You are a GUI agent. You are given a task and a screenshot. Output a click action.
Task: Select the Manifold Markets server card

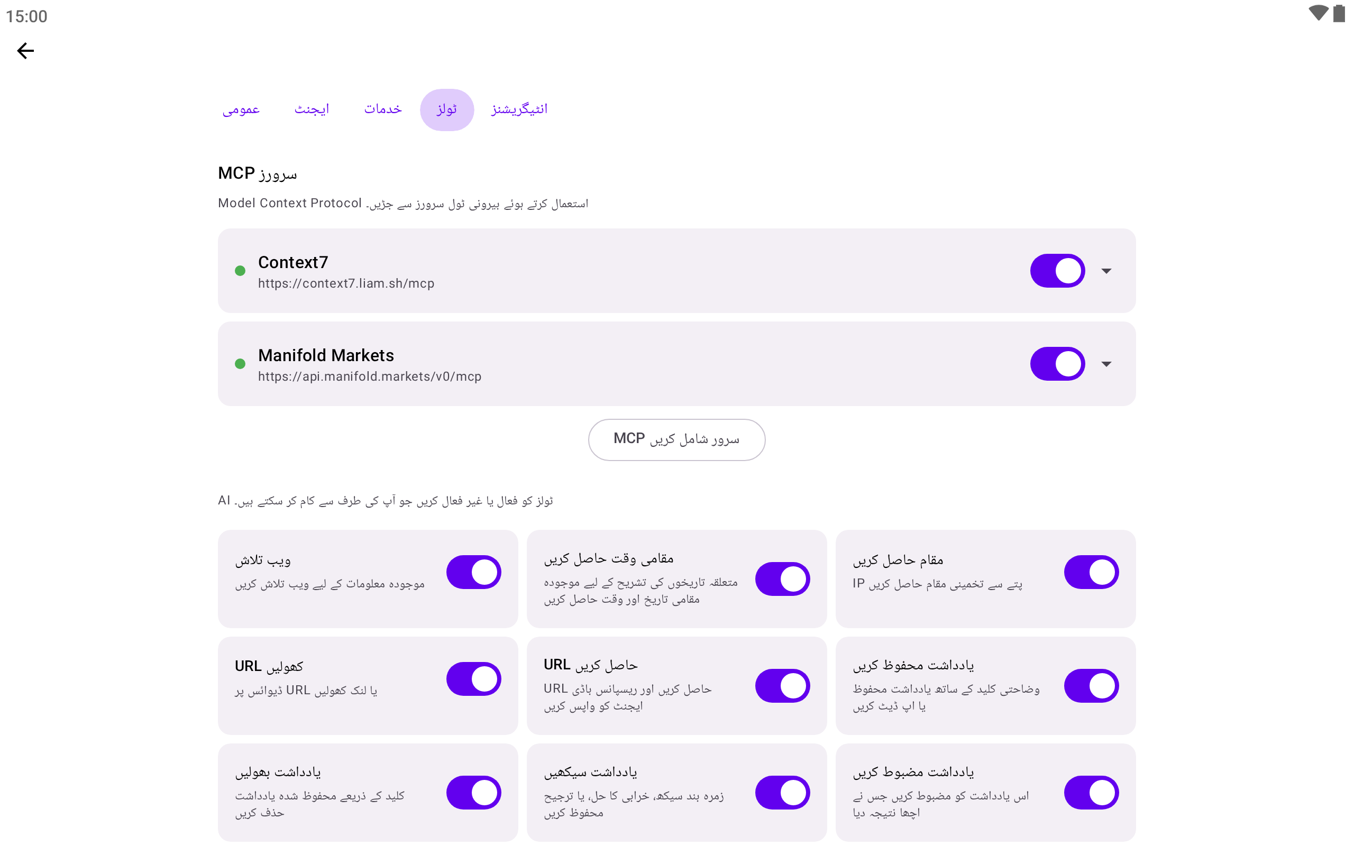click(x=676, y=364)
